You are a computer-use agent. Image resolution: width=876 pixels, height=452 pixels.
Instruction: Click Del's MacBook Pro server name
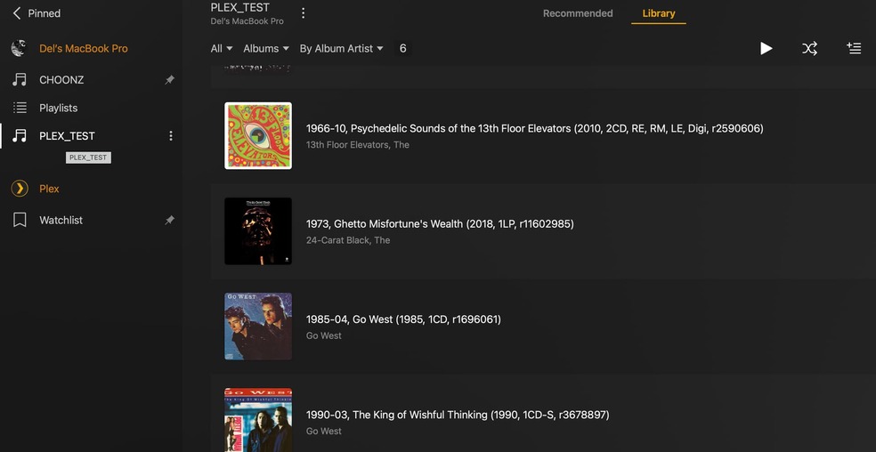click(84, 49)
